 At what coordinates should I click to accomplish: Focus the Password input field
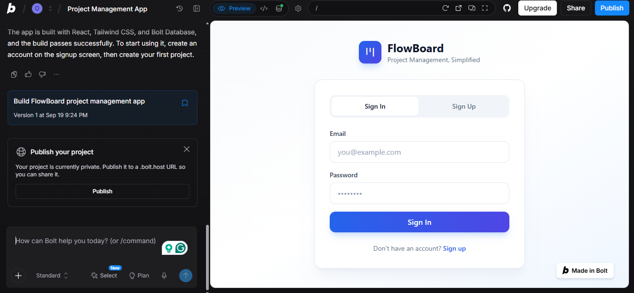(420, 193)
